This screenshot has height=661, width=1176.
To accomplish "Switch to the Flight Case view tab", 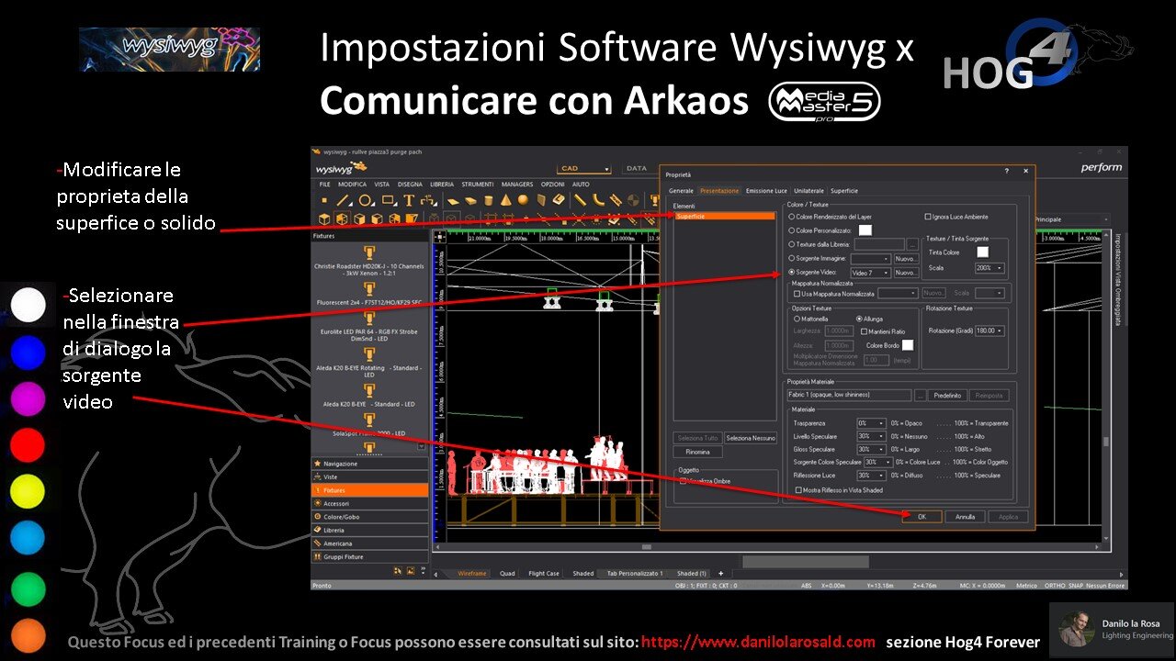I will click(543, 574).
